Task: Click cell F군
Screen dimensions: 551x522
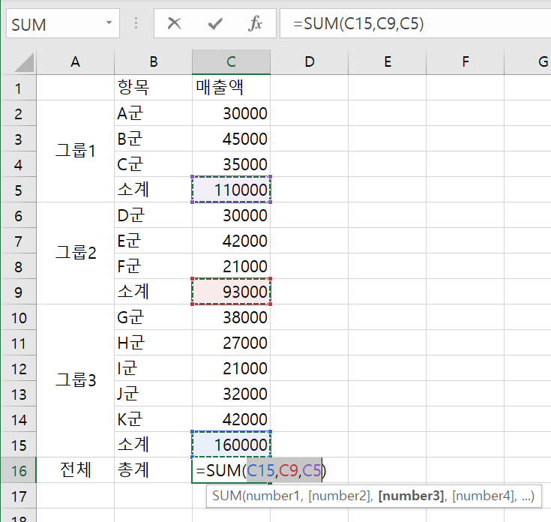Action: (153, 266)
